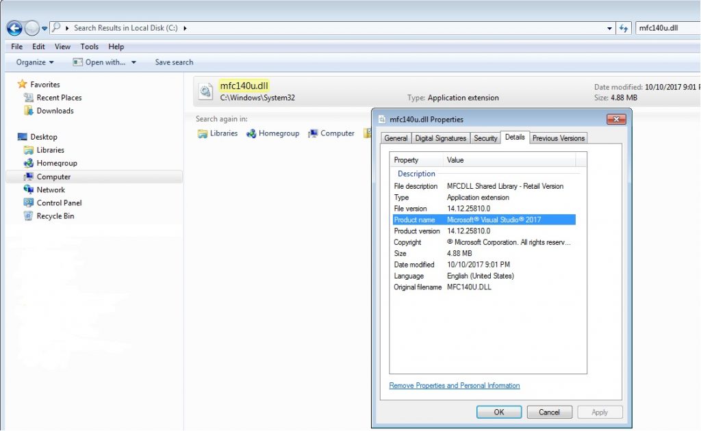Search again in Computer
The height and width of the screenshot is (431, 701).
(x=331, y=133)
